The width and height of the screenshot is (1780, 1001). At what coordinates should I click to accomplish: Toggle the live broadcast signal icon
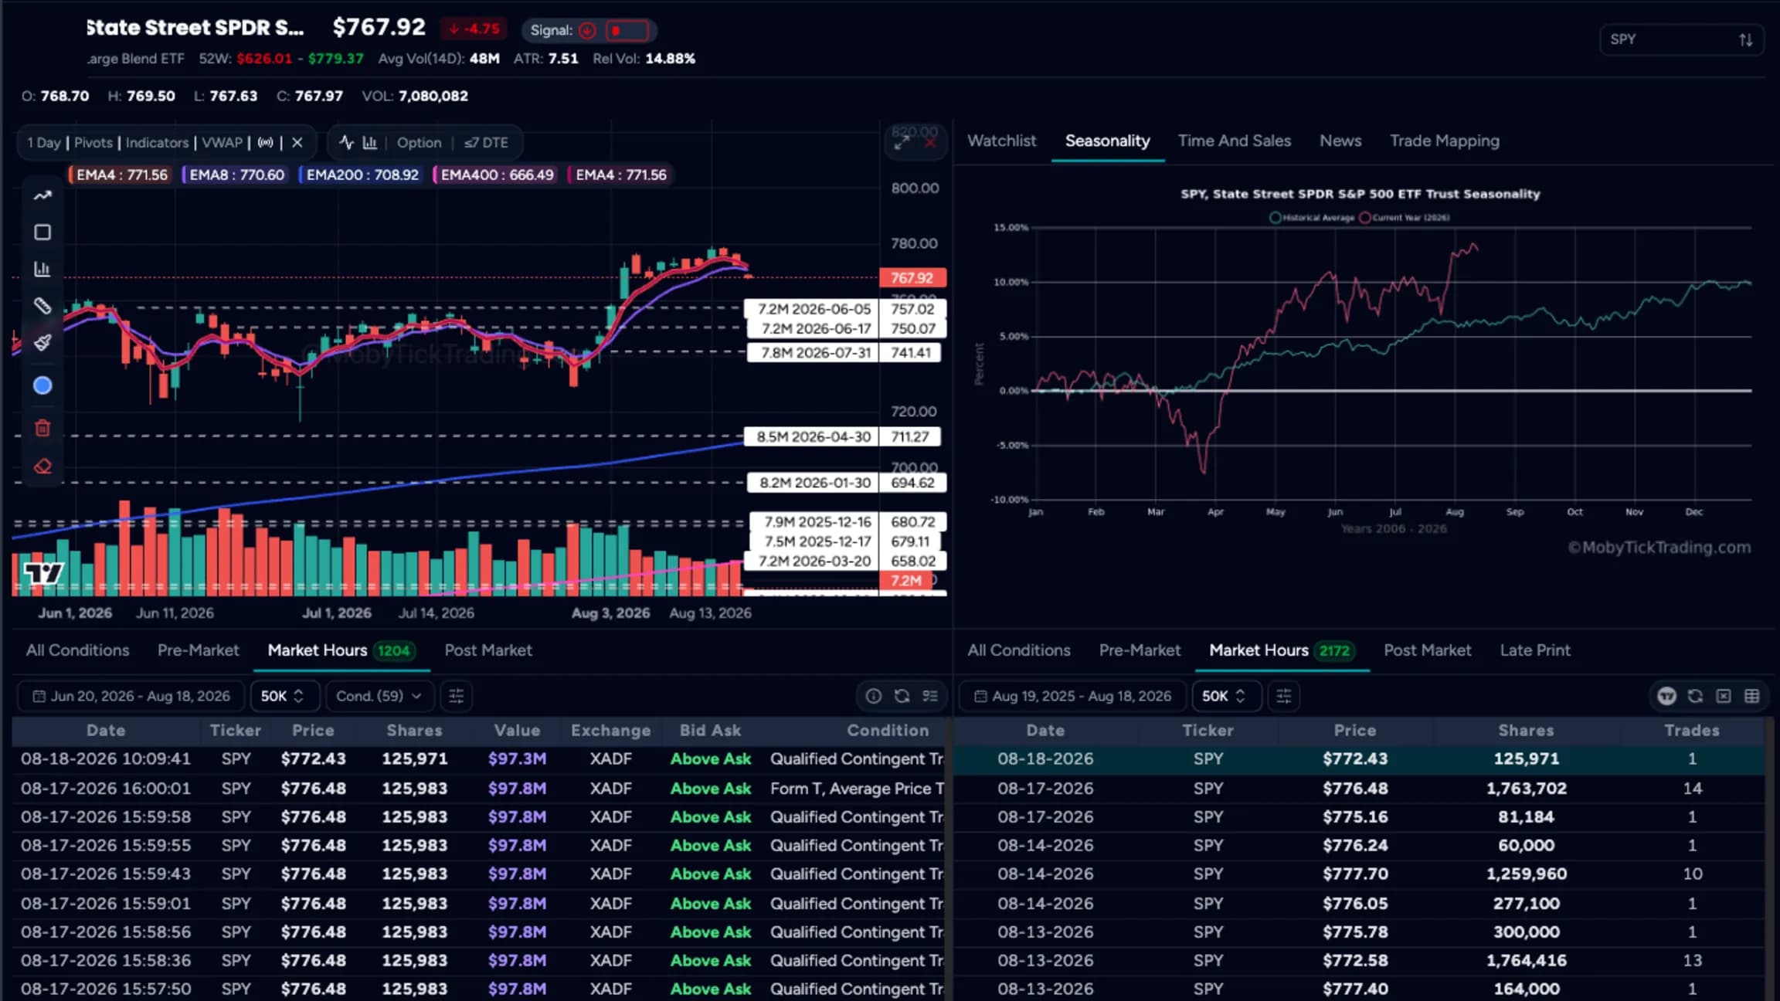coord(266,143)
